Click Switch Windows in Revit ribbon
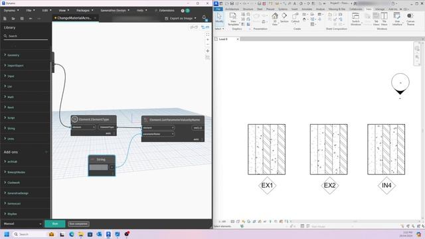 (356, 19)
